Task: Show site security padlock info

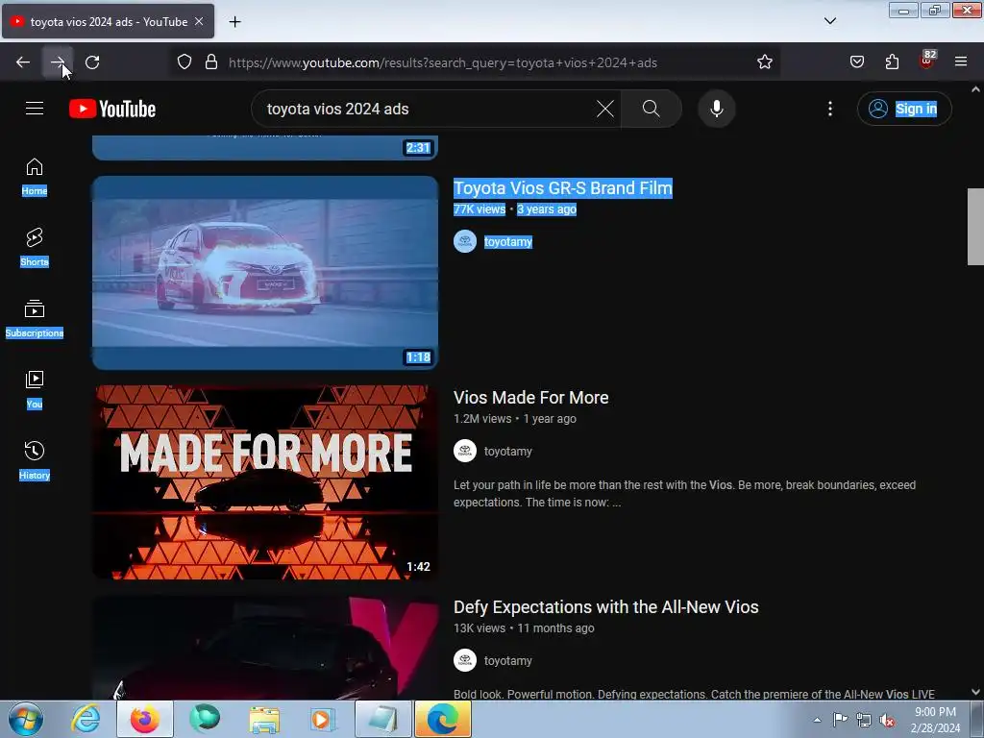Action: point(211,62)
